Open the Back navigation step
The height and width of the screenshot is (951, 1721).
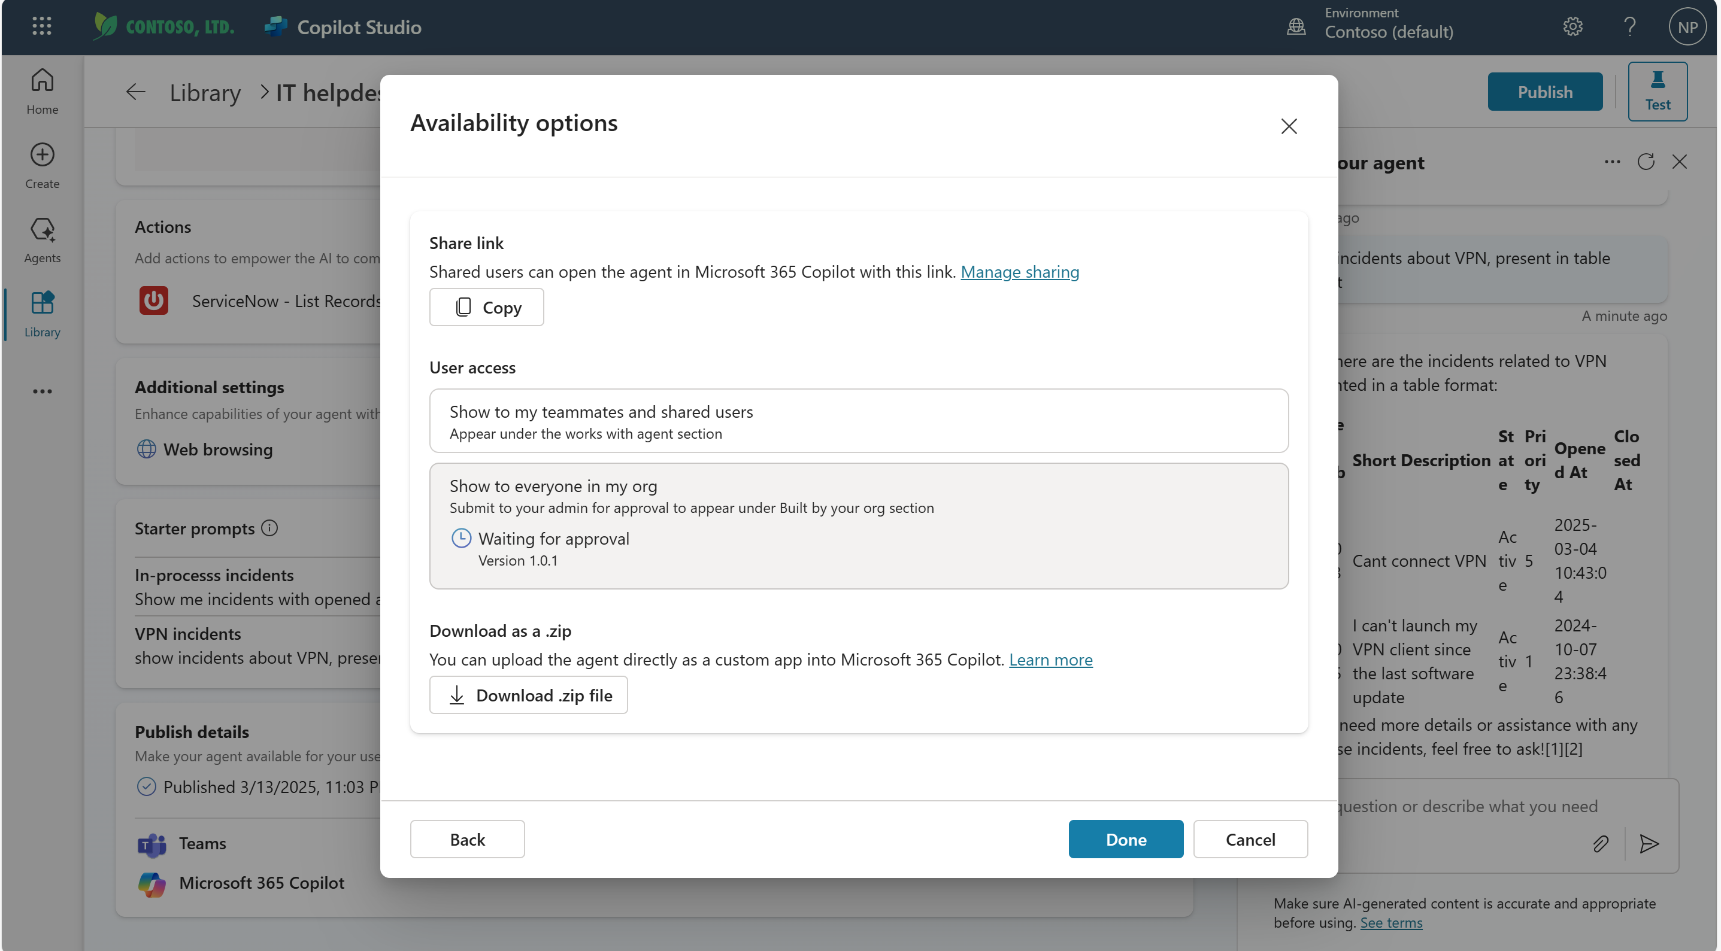(468, 838)
